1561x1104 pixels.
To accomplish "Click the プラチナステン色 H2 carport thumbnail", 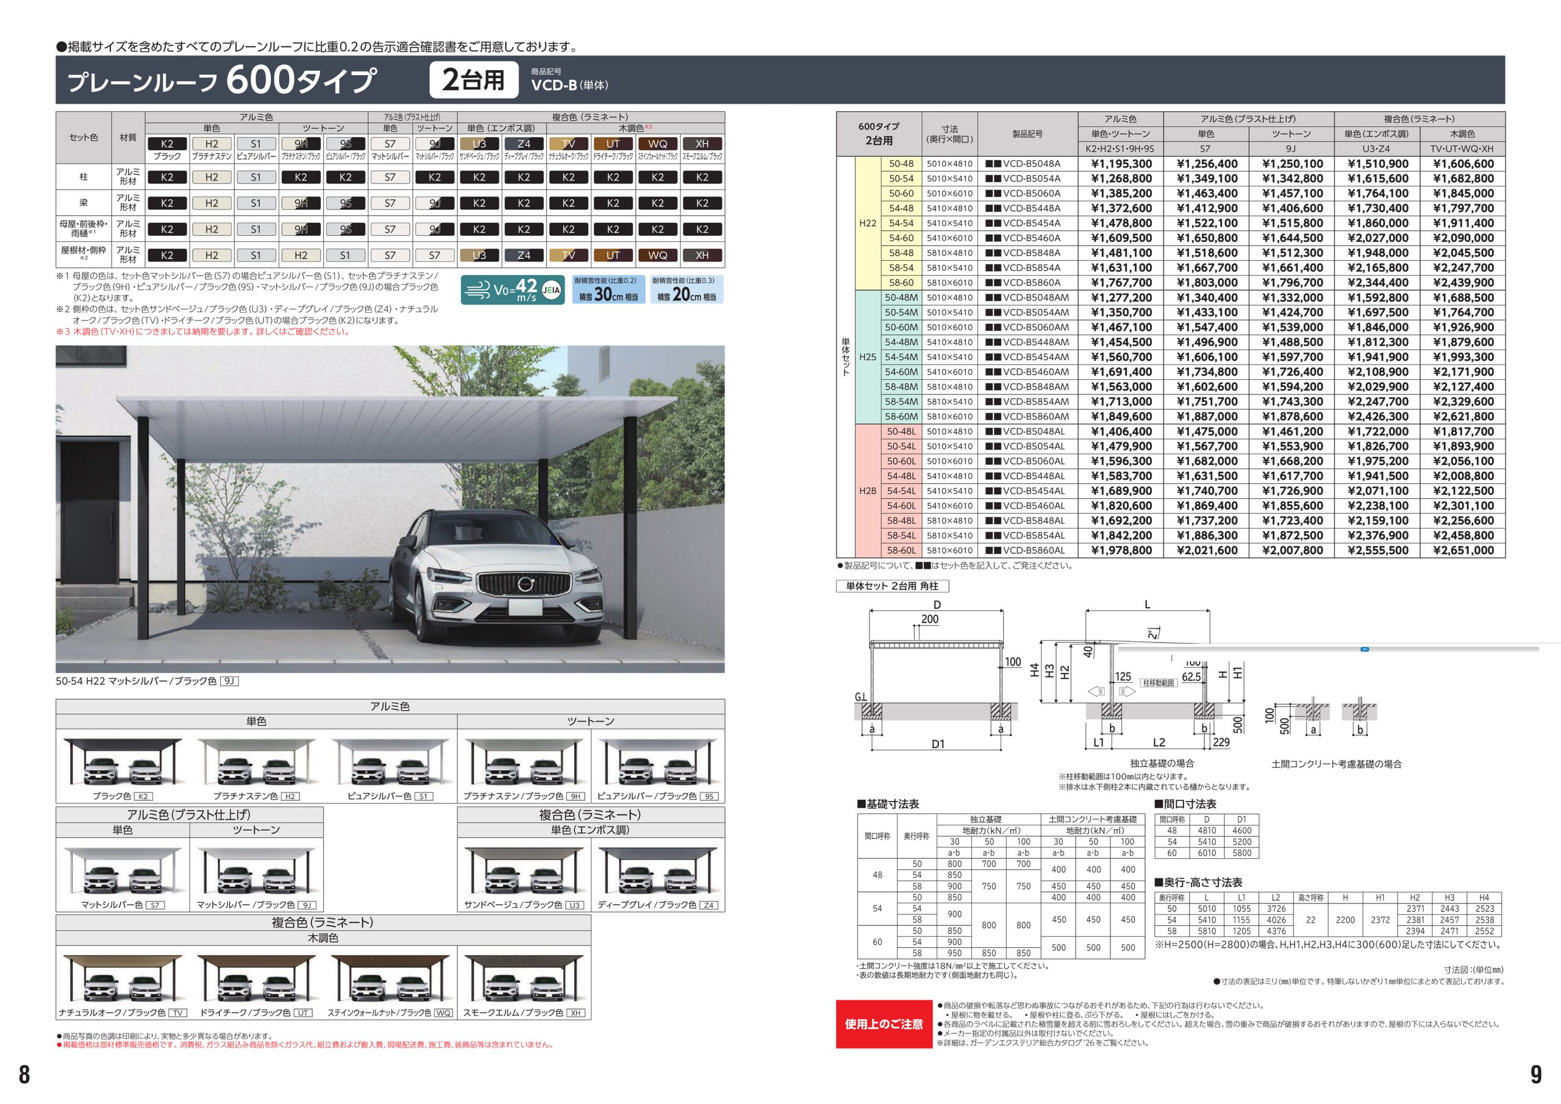I will (x=255, y=761).
